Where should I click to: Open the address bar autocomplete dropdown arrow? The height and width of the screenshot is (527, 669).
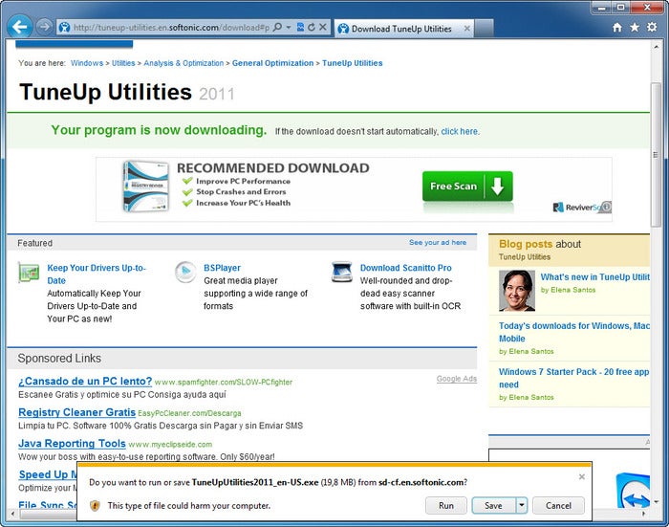tap(289, 28)
